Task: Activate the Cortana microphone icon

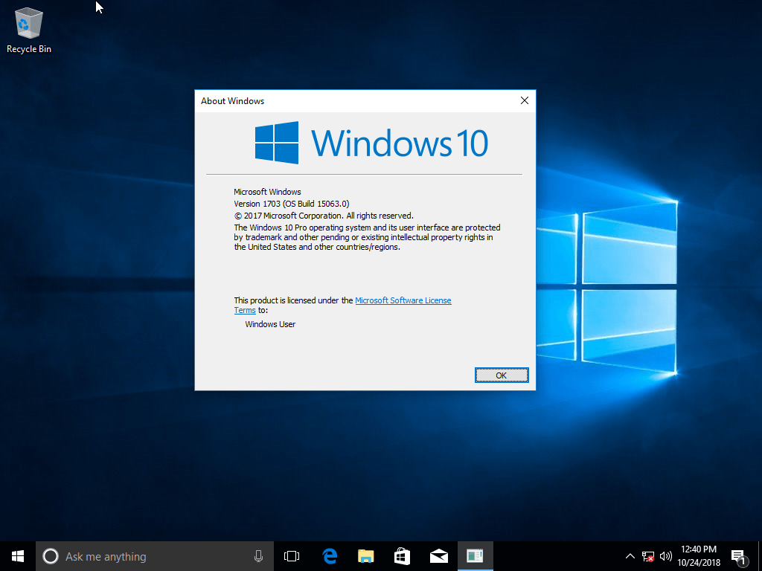Action: (x=258, y=556)
